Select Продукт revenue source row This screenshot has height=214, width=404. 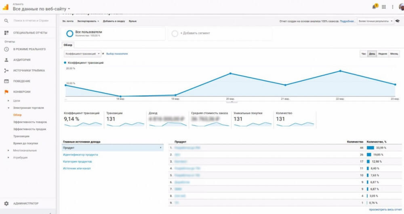point(113,148)
